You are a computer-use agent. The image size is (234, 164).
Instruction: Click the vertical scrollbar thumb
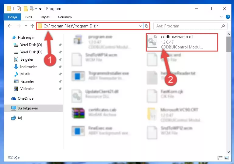229,44
